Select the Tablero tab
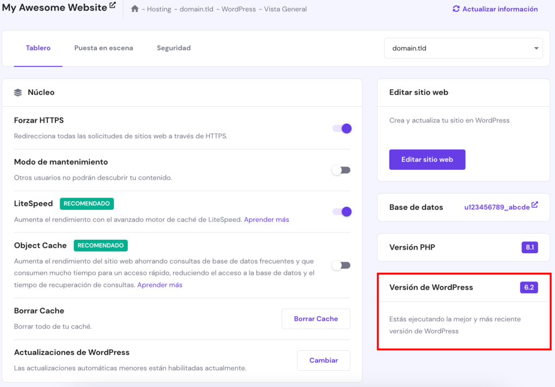This screenshot has width=555, height=387. click(x=38, y=48)
